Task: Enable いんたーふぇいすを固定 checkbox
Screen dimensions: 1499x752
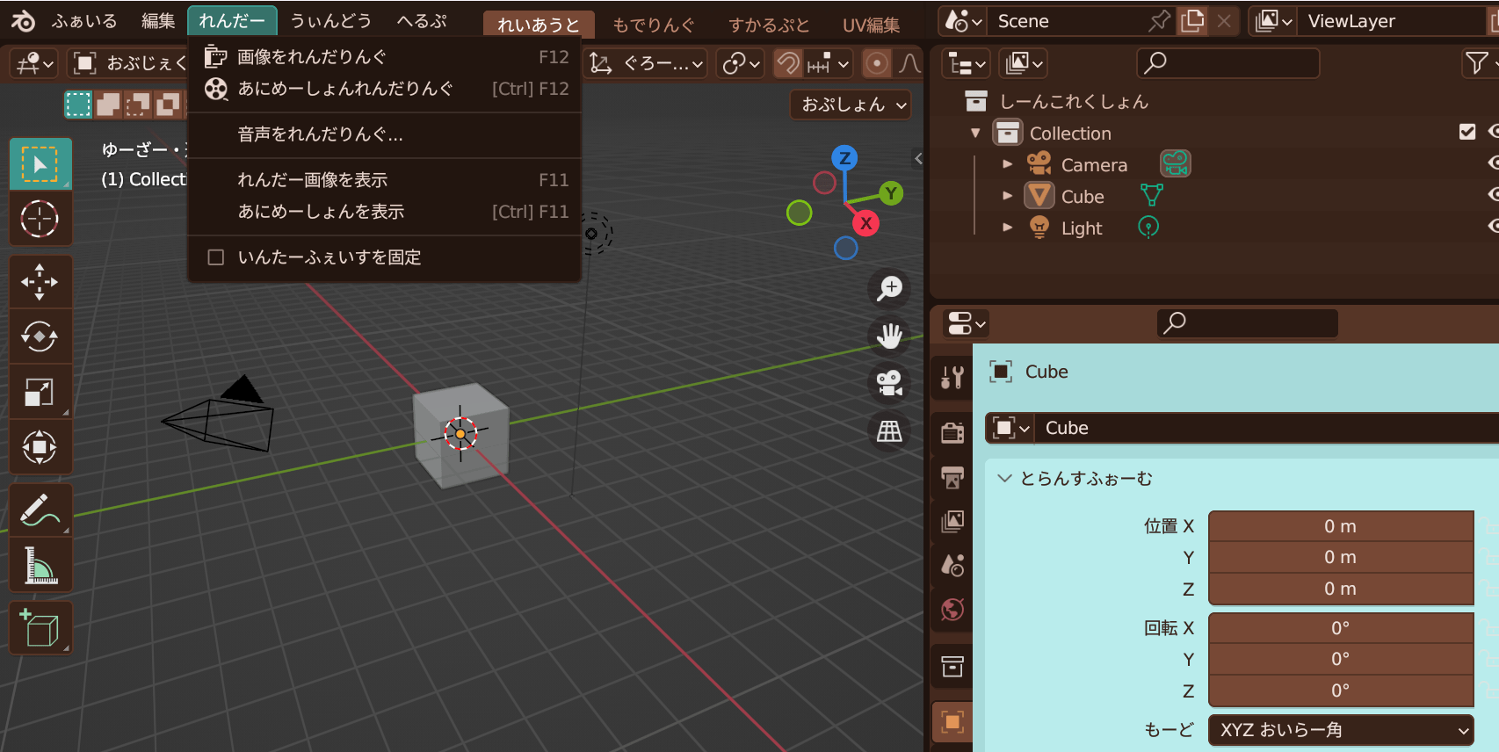Action: pos(216,257)
